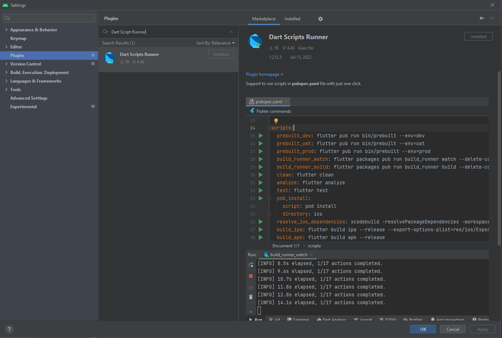Go back with the left arrow
This screenshot has width=502, height=338.
tap(482, 18)
